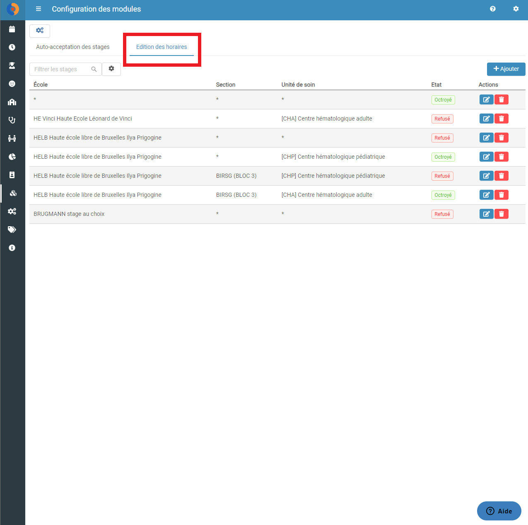Screen dimensions: 528x525
Task: Delete the BRUGMANN stage au choix row
Action: coord(501,214)
